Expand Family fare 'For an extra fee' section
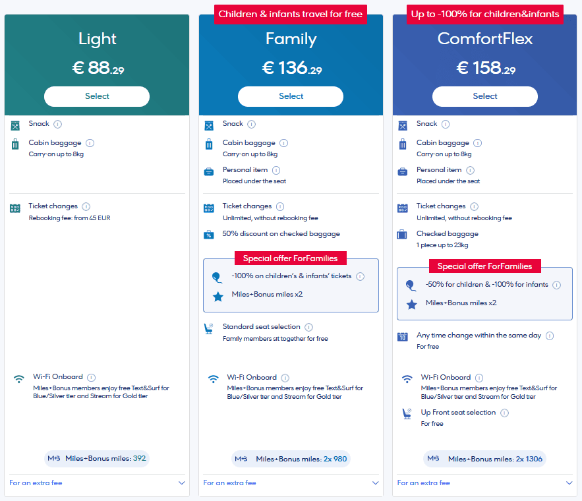 tap(376, 483)
